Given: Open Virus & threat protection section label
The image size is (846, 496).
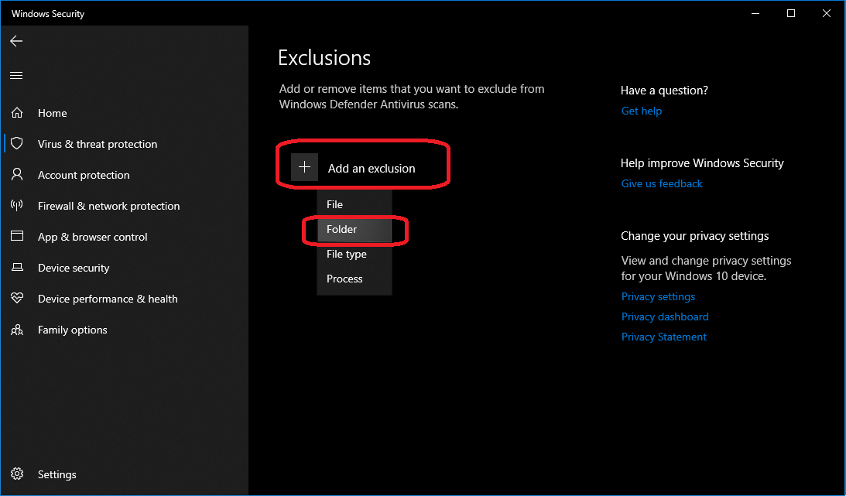Looking at the screenshot, I should click(98, 144).
